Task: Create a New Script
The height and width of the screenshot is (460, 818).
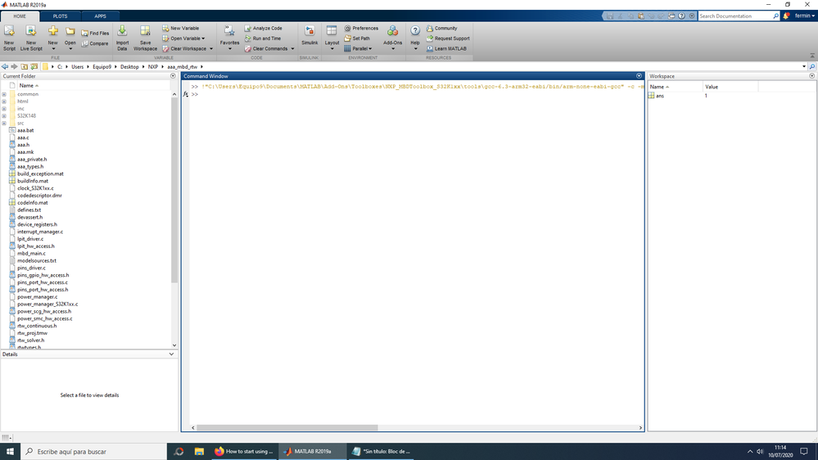Action: [x=9, y=38]
